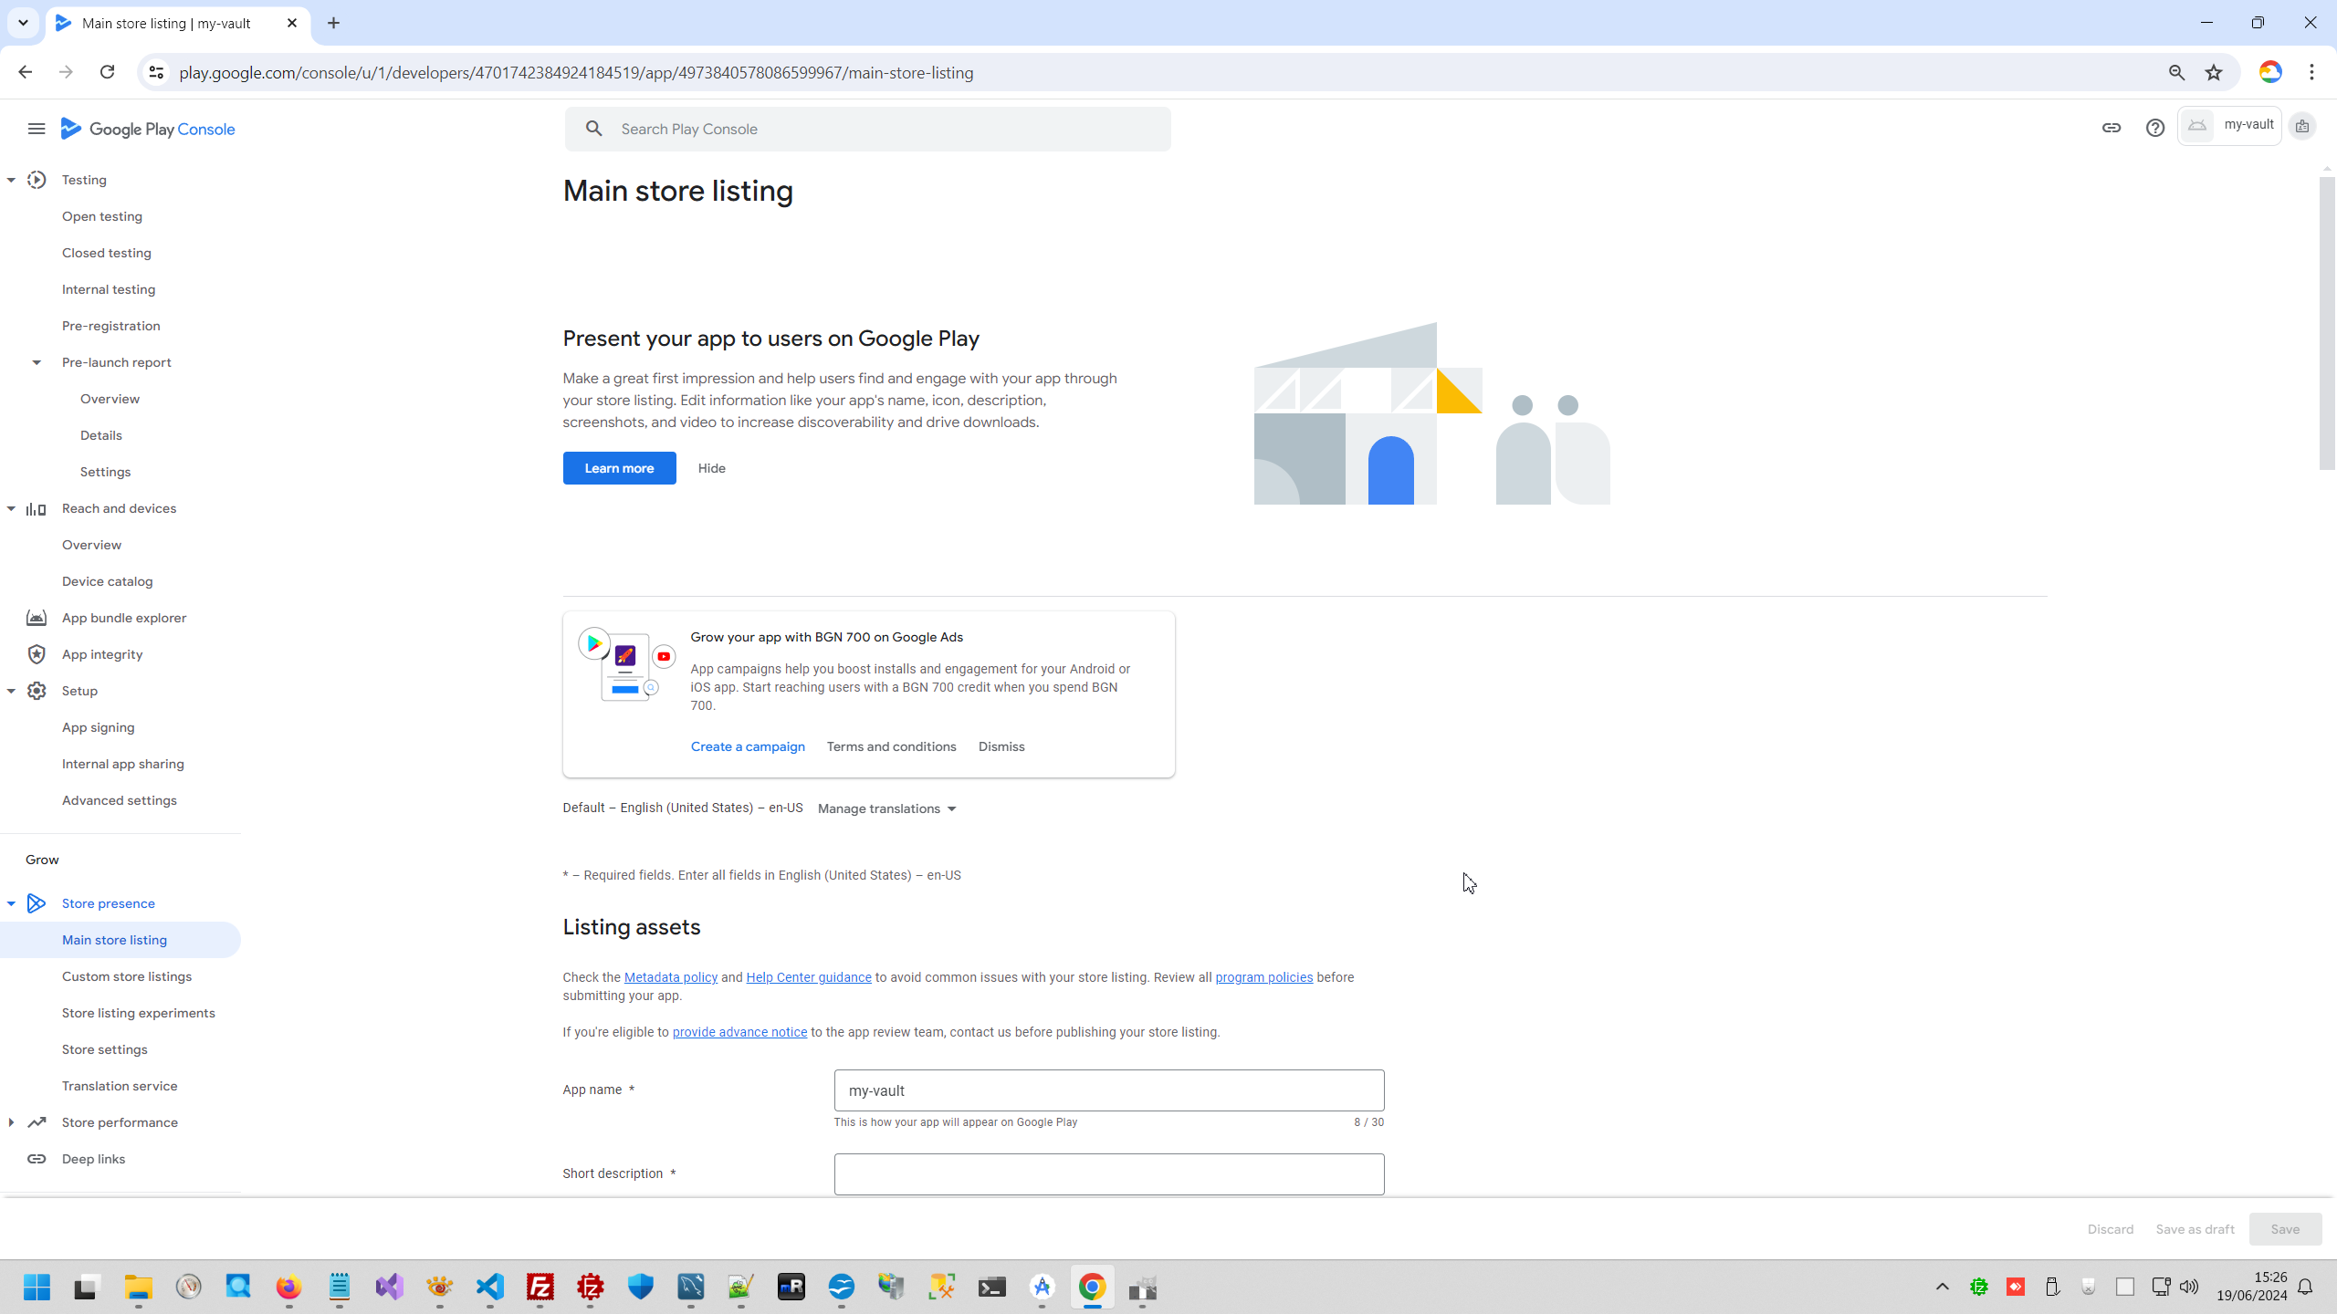Click Create a campaign link
Viewport: 2337px width, 1314px height.
748,746
